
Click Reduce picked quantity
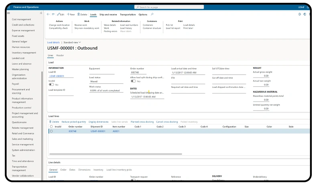click(x=74, y=122)
